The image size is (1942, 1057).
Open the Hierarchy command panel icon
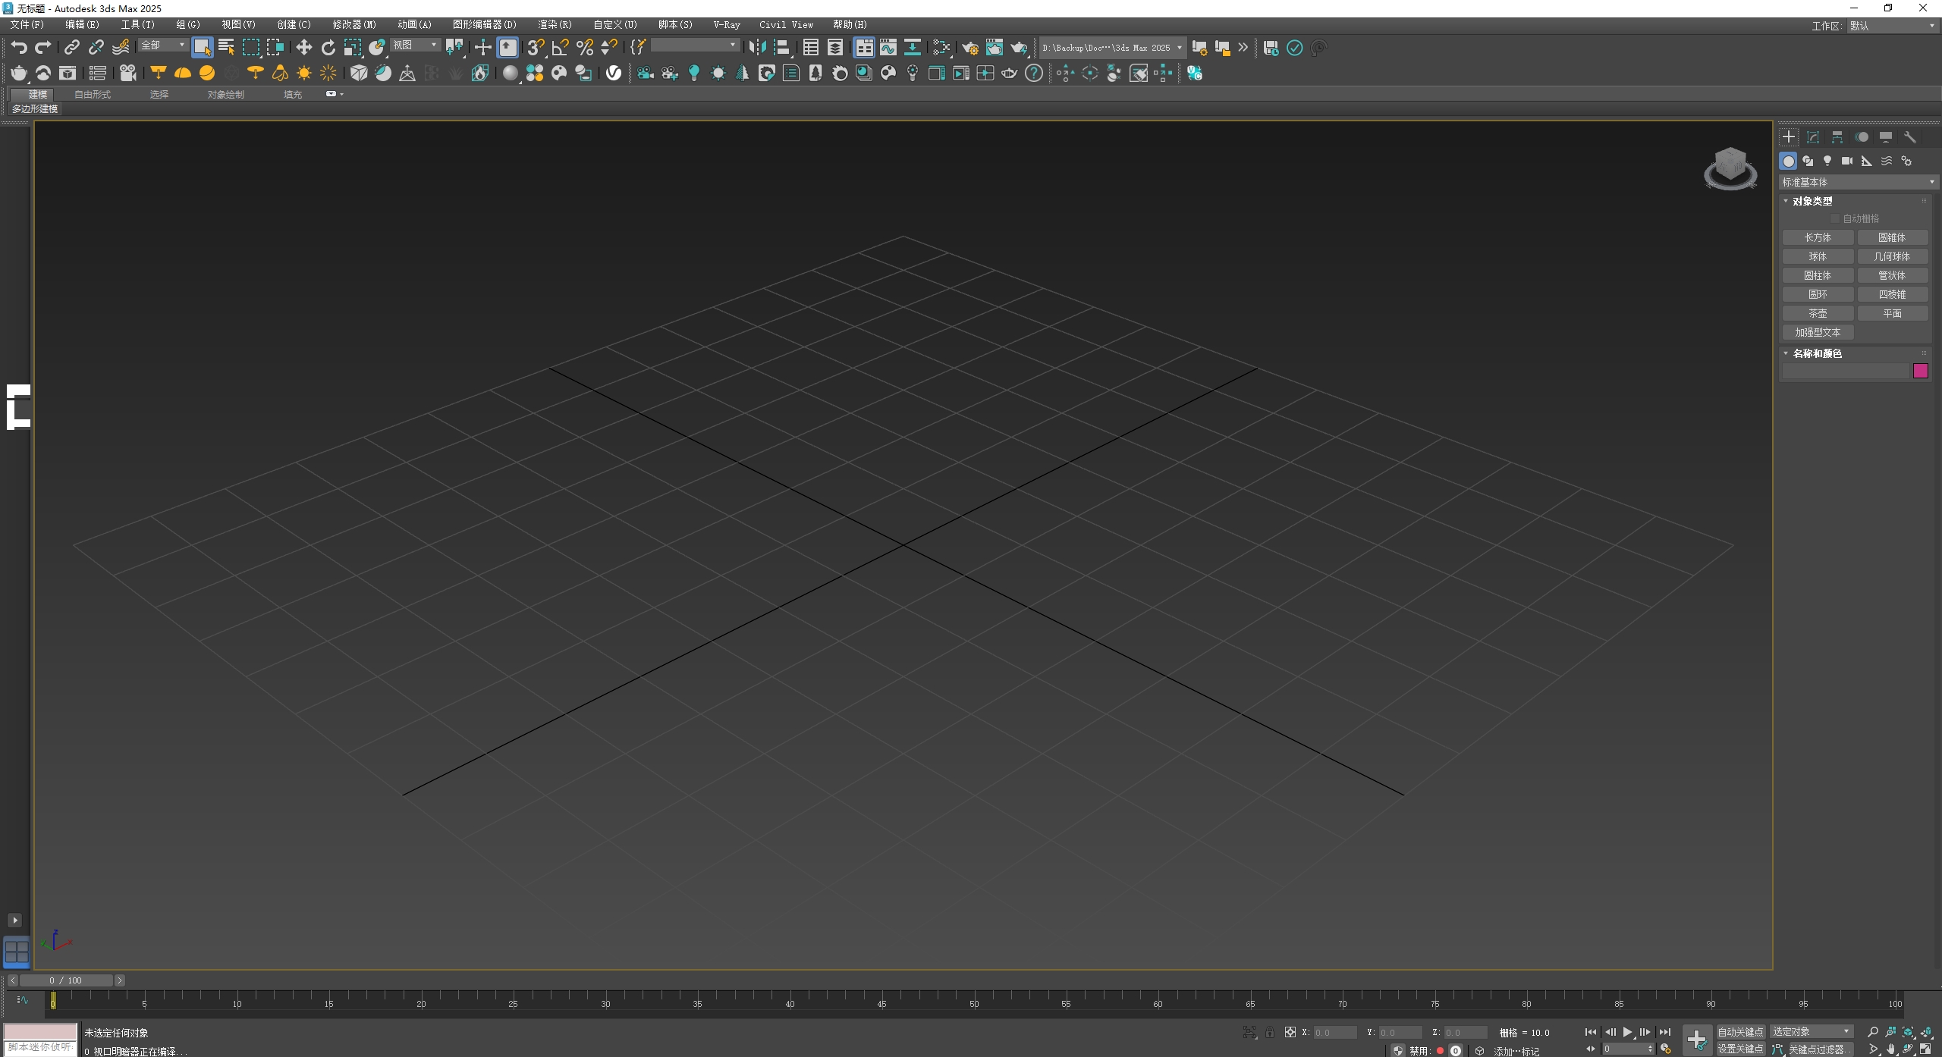tap(1837, 137)
